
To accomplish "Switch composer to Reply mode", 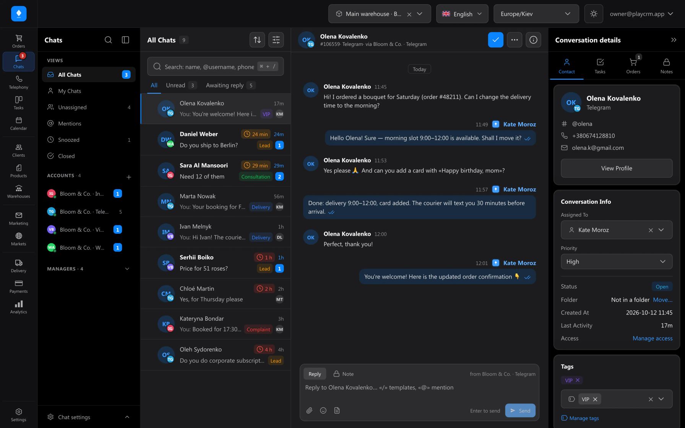I will (x=315, y=374).
